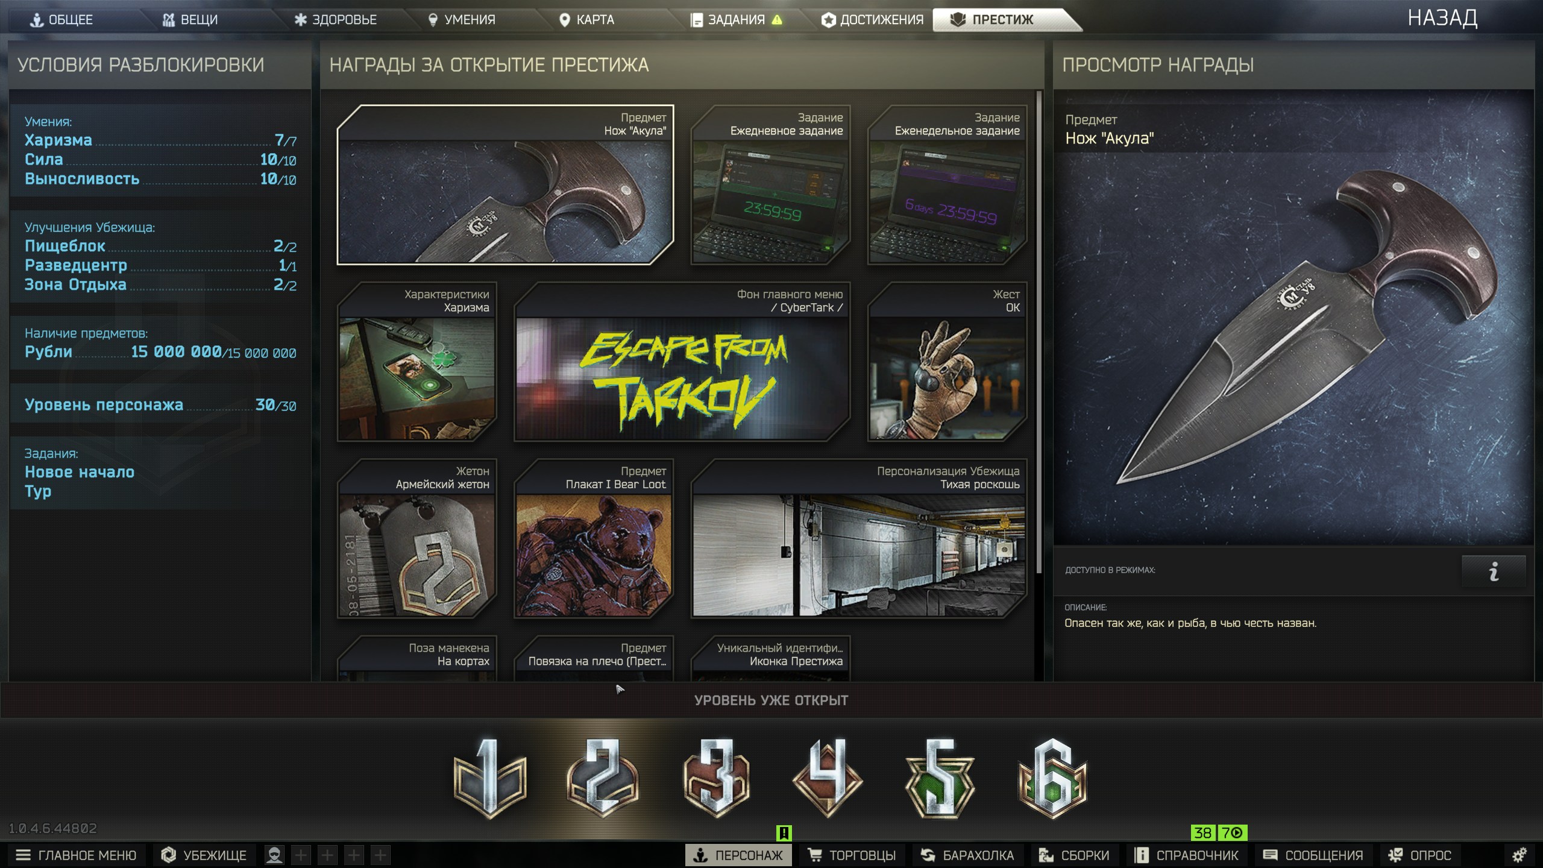Image resolution: width=1543 pixels, height=868 pixels.
Task: Click the last plus slot in bottom bar
Action: coord(380,855)
